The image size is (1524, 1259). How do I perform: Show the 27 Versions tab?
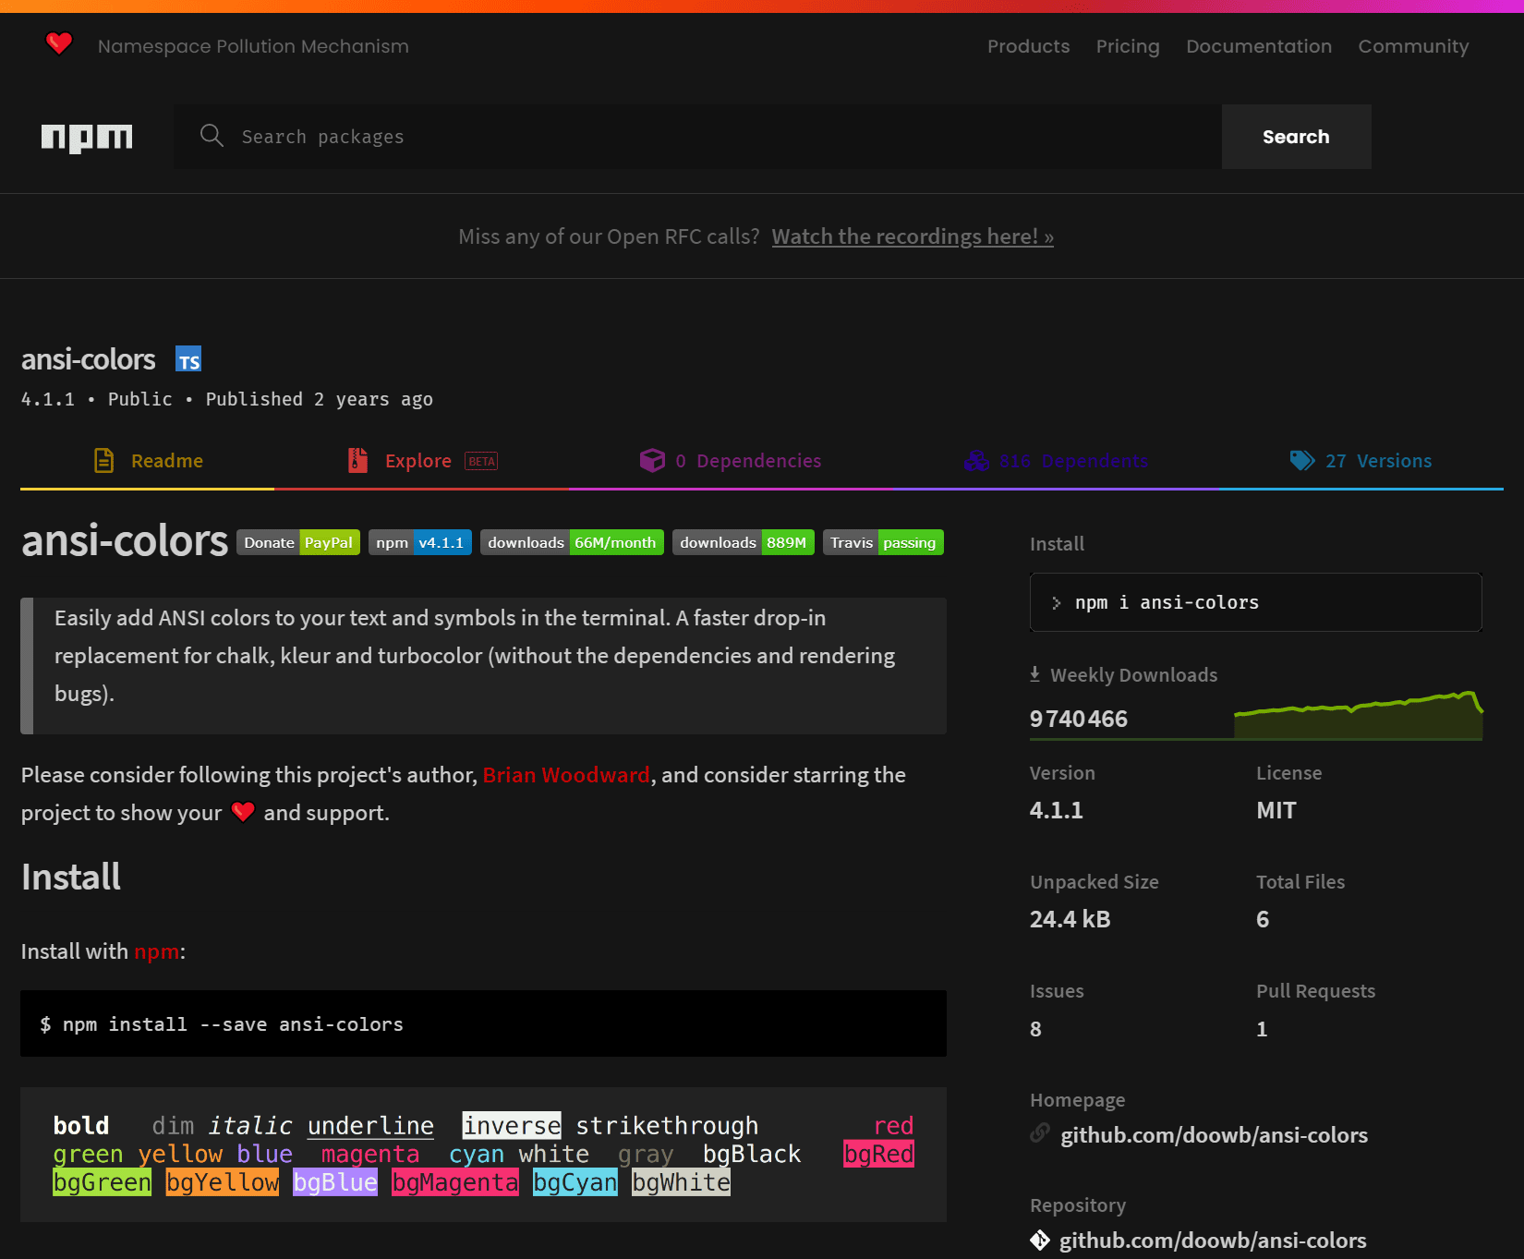point(1361,461)
